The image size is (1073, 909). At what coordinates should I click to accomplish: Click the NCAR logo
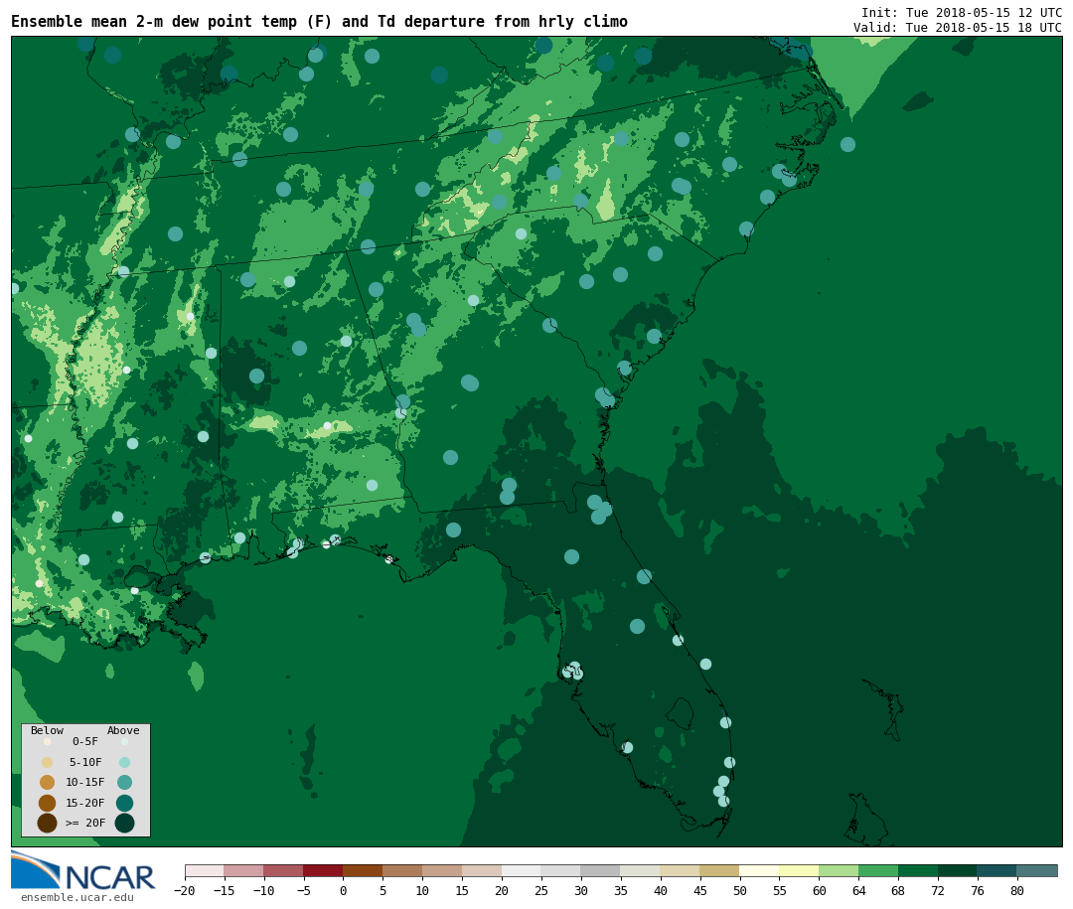(83, 870)
